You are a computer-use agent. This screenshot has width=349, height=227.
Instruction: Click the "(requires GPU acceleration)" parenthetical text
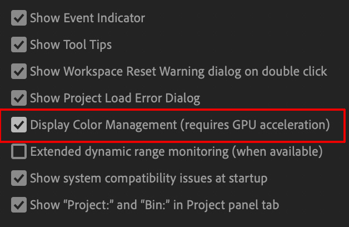254,125
